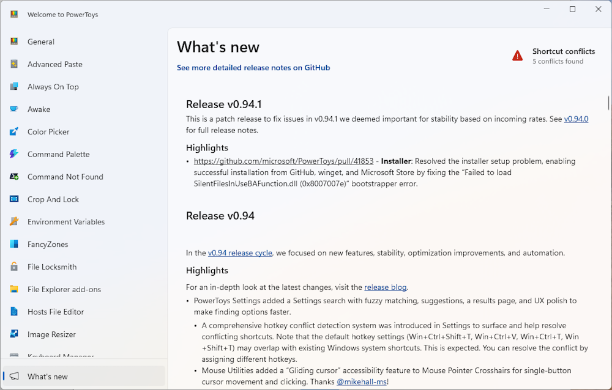Open the FancyZones page
This screenshot has width=612, height=390.
click(84, 244)
